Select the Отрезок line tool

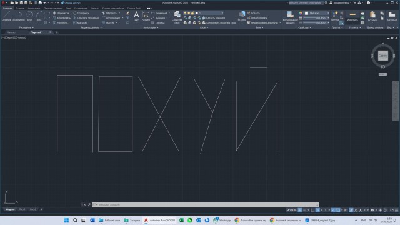pos(6,16)
